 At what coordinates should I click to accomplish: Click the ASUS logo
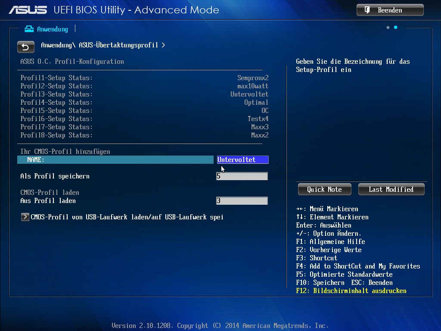coord(28,10)
